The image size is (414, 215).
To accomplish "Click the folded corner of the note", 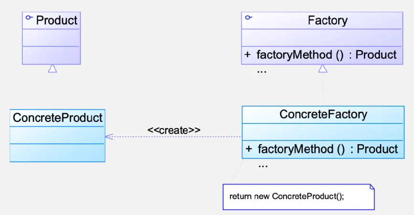I will [x=372, y=187].
